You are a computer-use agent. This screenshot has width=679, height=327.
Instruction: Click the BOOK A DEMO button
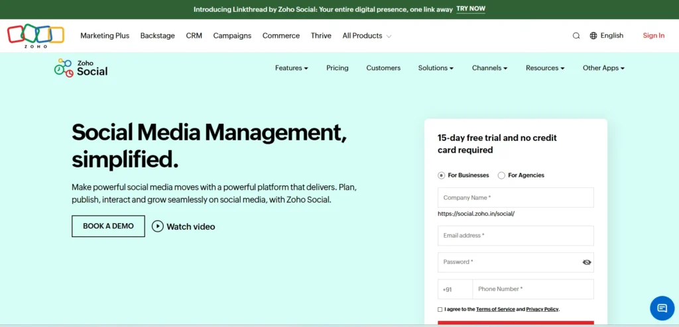(108, 226)
